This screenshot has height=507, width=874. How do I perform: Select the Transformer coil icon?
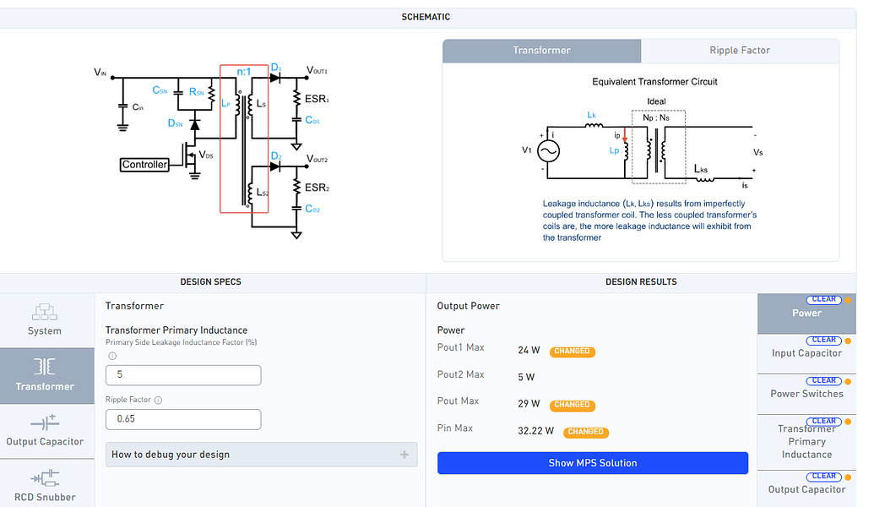[x=44, y=367]
